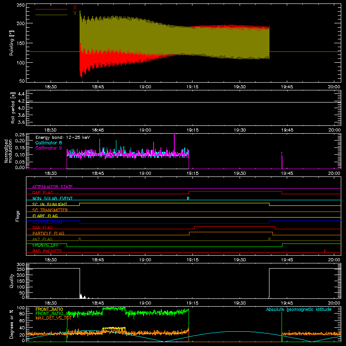Click the isolated modulation spike near 19:43
Image resolution: width=346 pixels, height=346 pixels.
coord(282,160)
